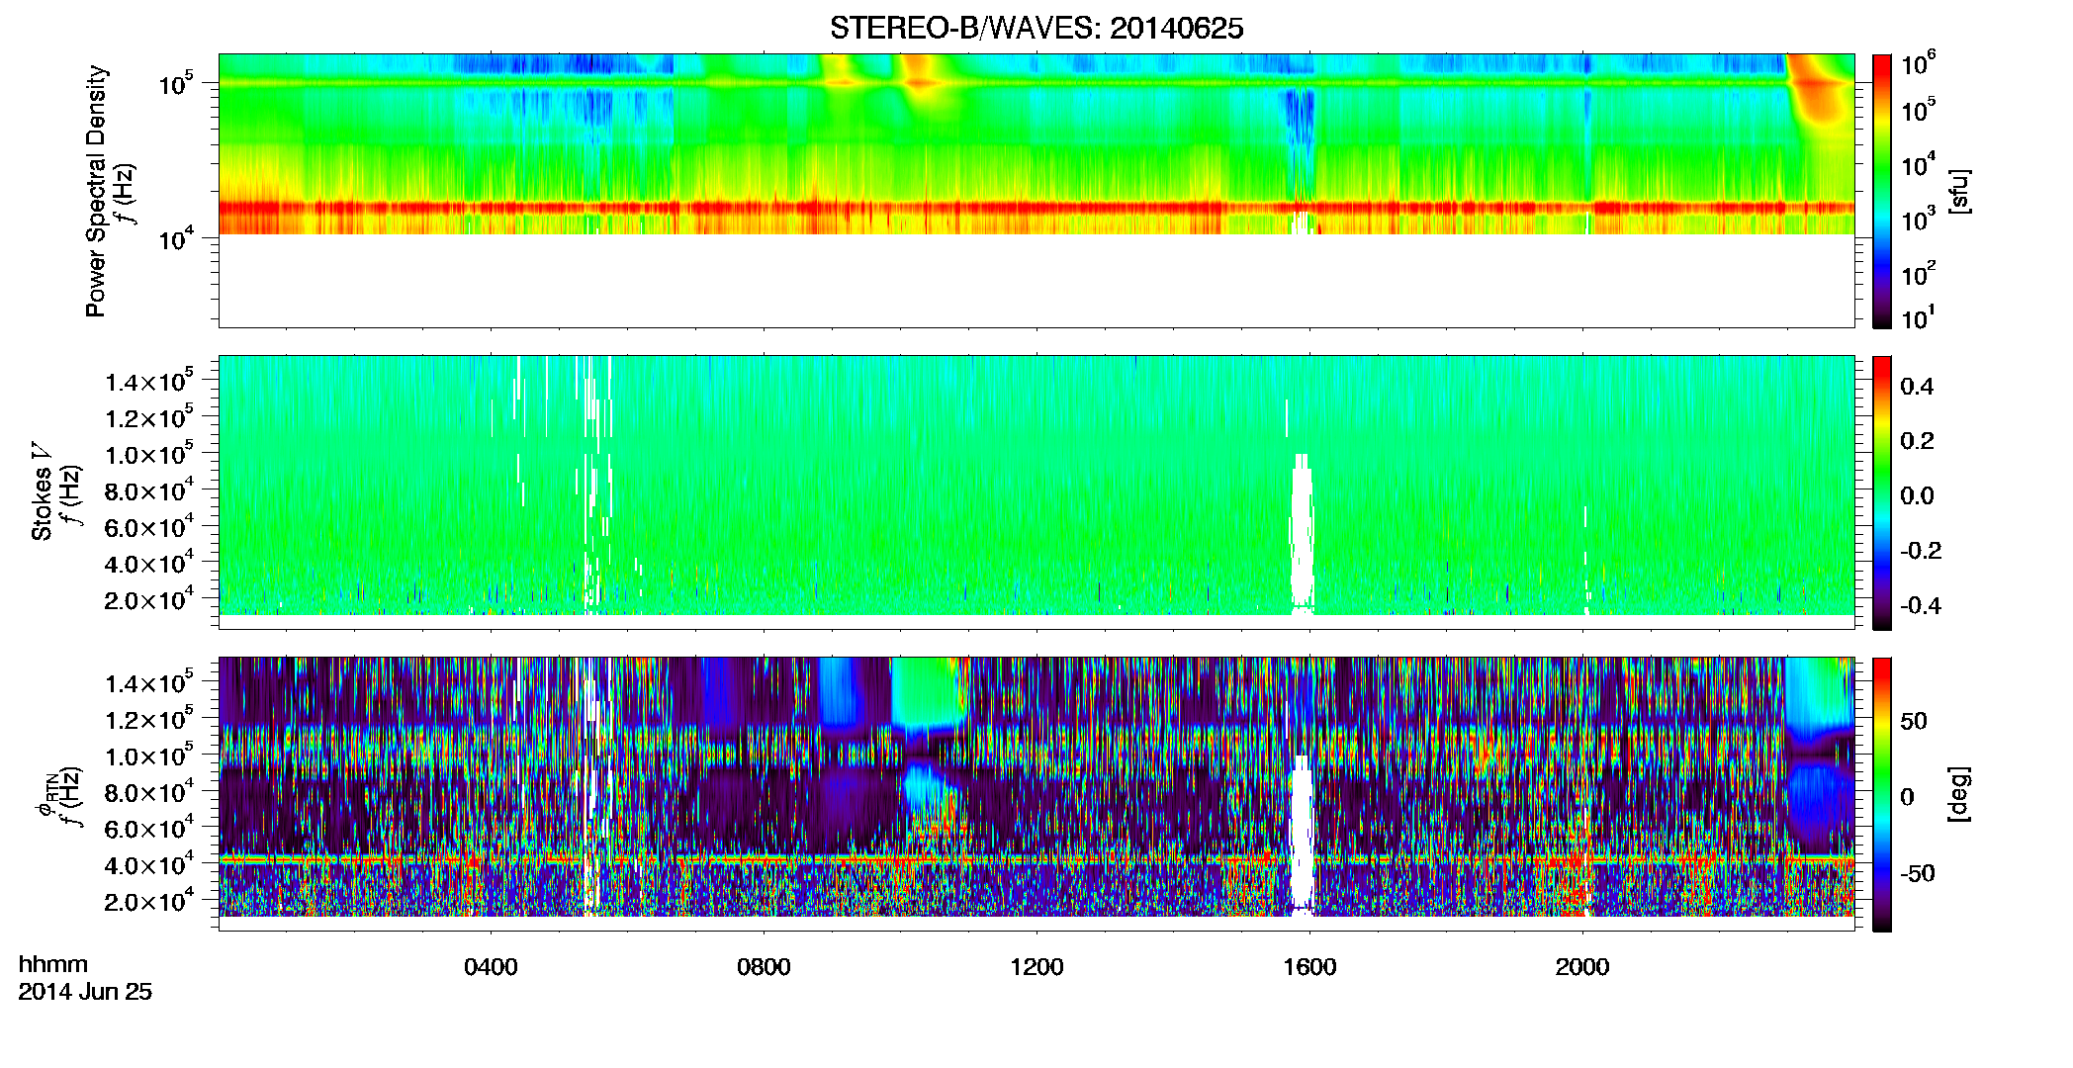Select the 10^4 label on the sfu color bar
This screenshot has width=2073, height=1068.
point(1919,164)
